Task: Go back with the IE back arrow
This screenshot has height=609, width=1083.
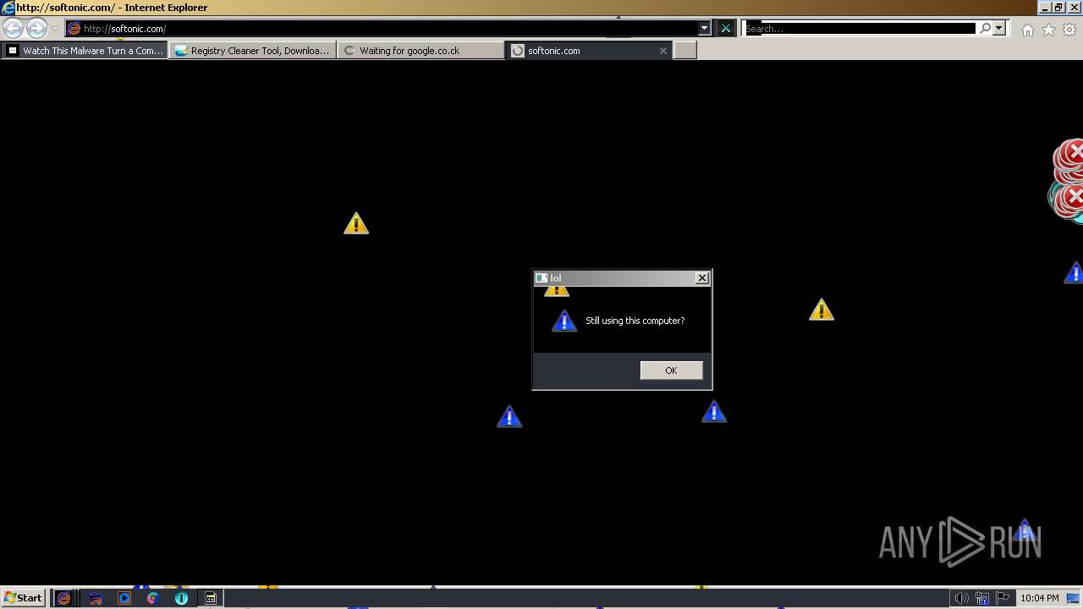Action: coord(13,28)
